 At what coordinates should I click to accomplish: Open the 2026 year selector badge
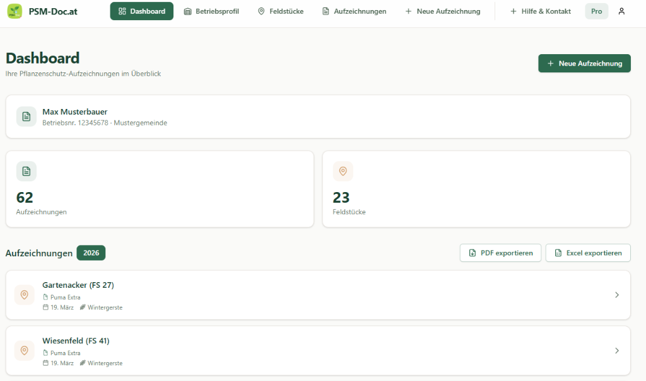click(x=91, y=253)
